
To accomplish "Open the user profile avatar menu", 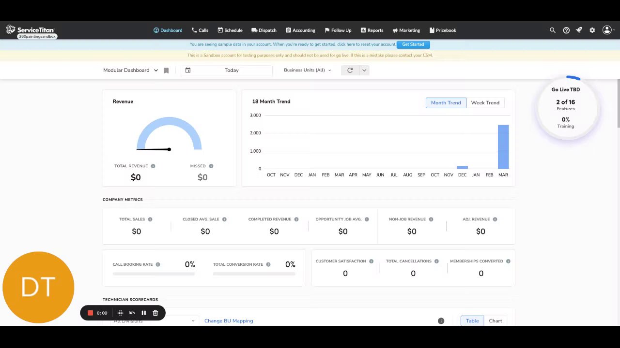I will 608,30.
